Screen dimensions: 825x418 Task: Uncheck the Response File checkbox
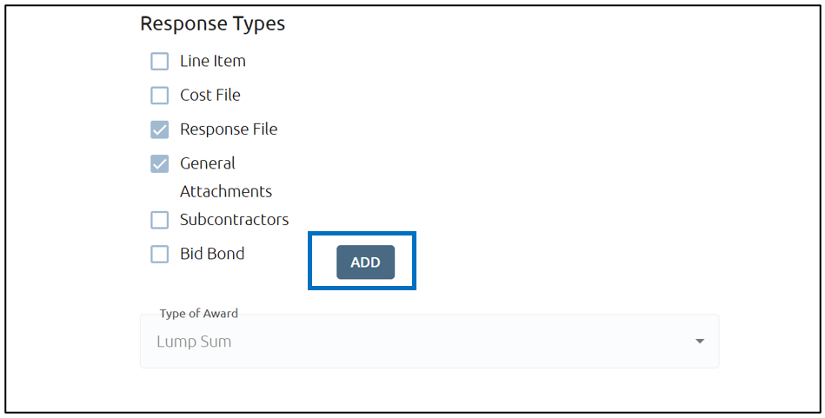(159, 129)
